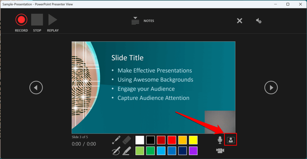Click the Clear recordings X icon
This screenshot has height=159, width=307.
(240, 21)
